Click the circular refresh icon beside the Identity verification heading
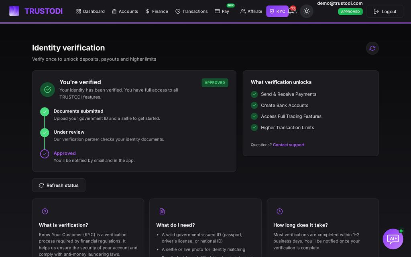The width and height of the screenshot is (411, 257). click(x=372, y=48)
